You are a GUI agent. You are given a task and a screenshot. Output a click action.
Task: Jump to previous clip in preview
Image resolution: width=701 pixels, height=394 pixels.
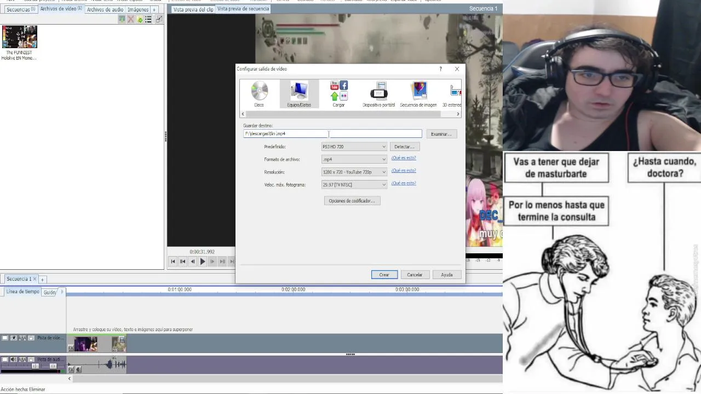pyautogui.click(x=183, y=262)
